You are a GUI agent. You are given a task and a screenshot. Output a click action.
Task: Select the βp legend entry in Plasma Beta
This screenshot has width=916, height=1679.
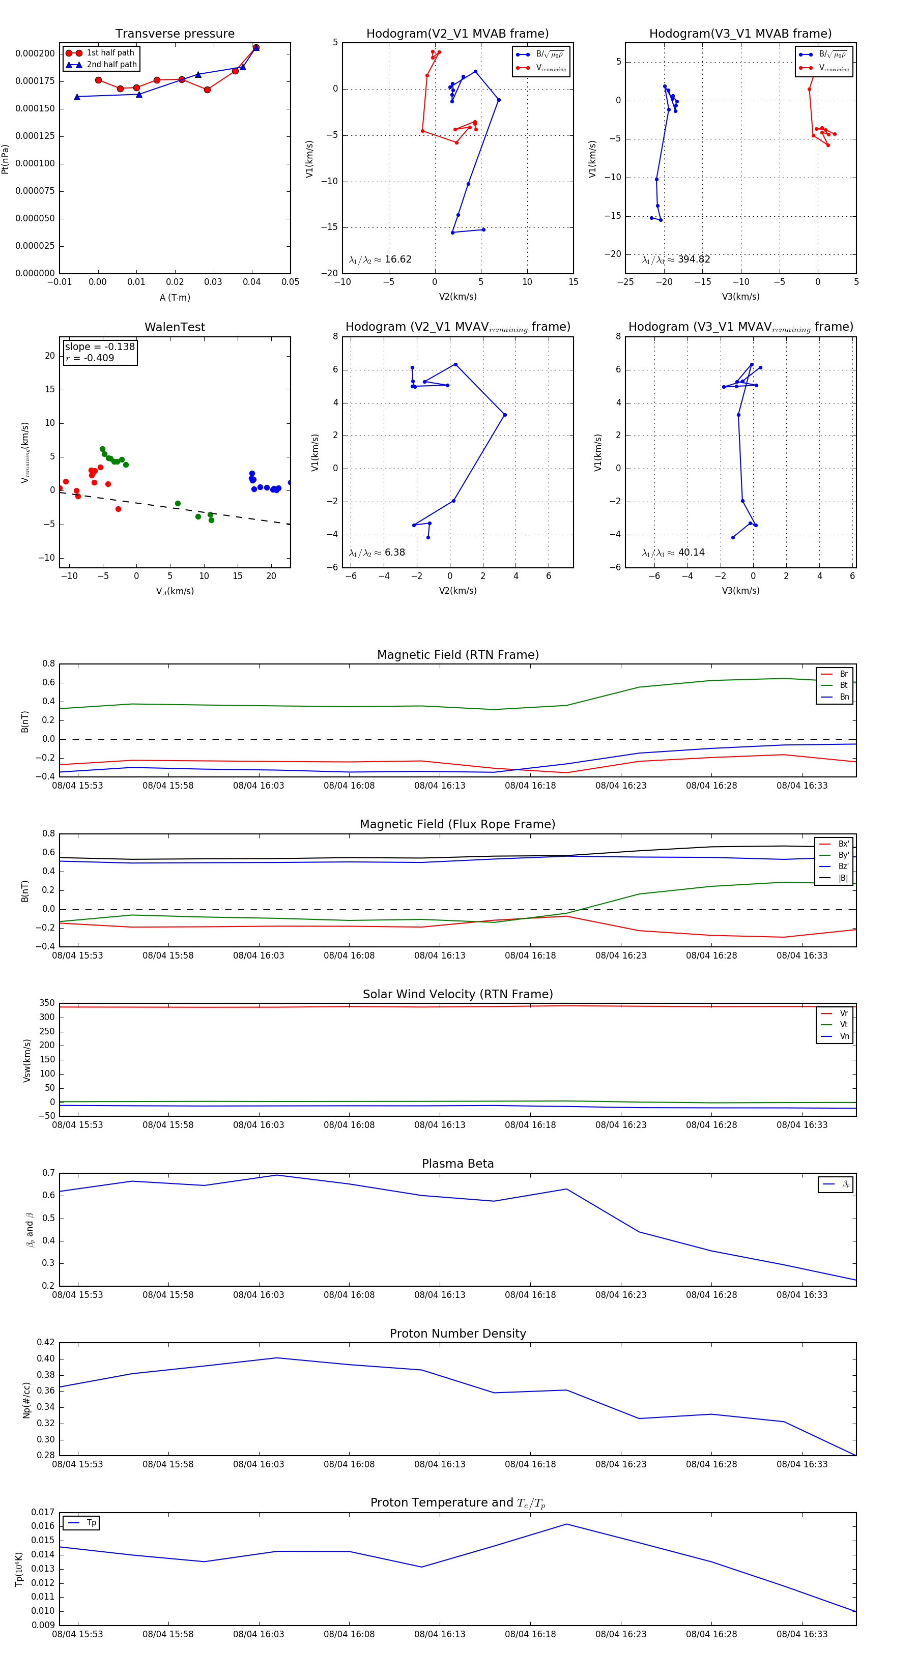click(837, 1184)
